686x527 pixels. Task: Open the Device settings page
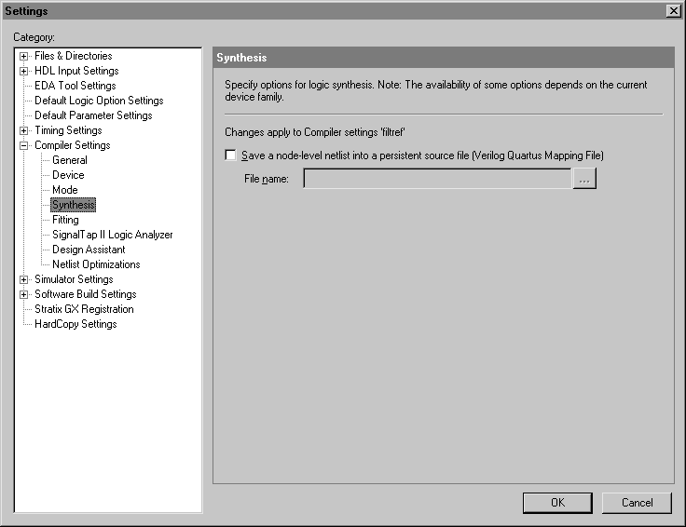pyautogui.click(x=68, y=175)
